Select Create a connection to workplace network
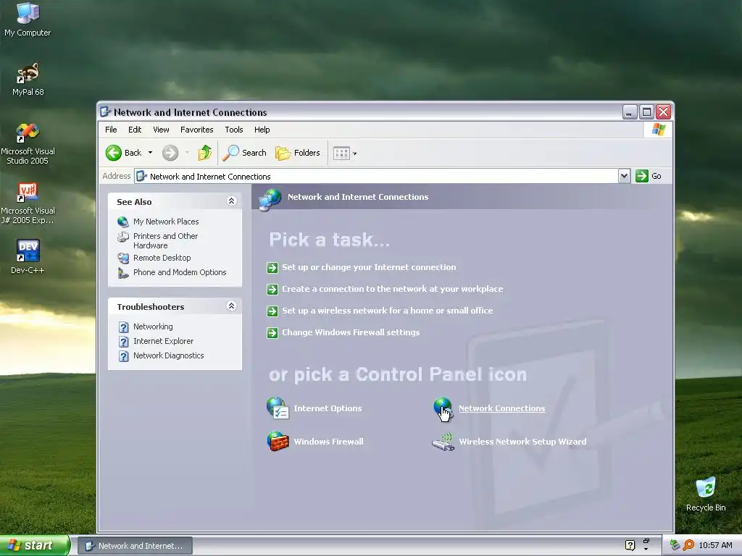The height and width of the screenshot is (556, 742). [x=393, y=289]
